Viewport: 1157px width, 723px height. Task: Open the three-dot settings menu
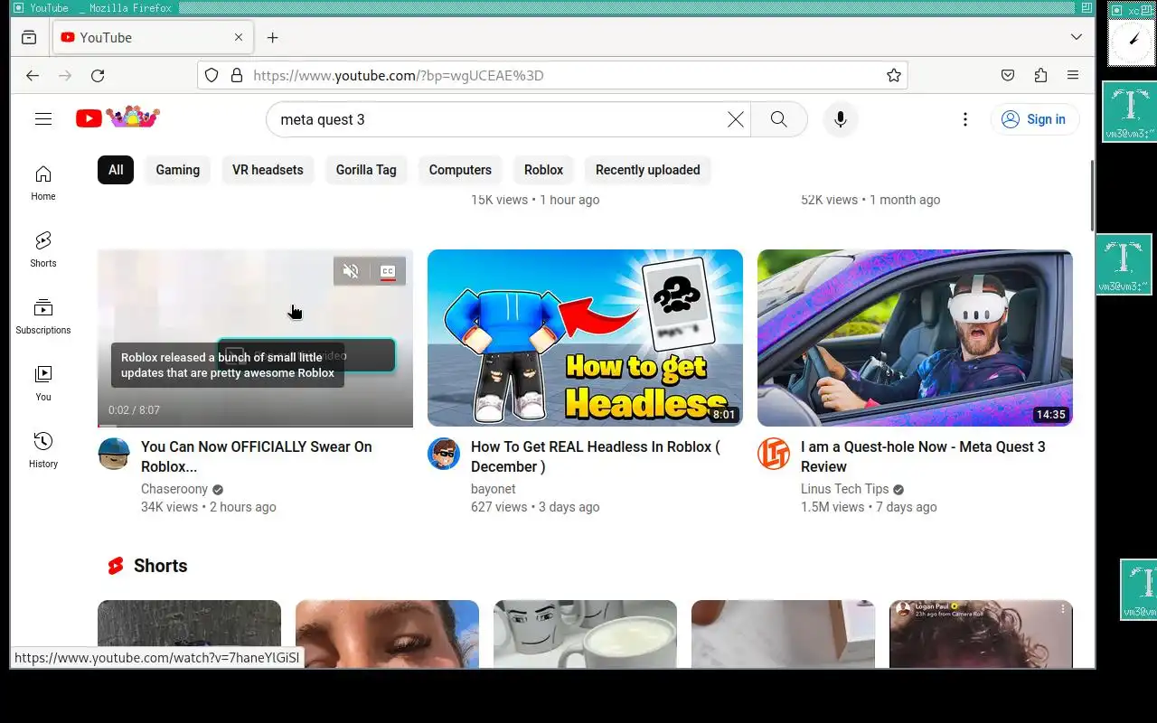point(965,119)
